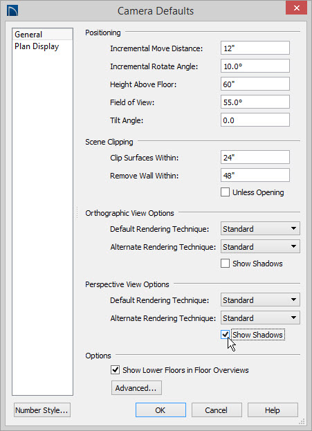Click the Cancel button
Screen dimensions: 312x431
[217, 410]
